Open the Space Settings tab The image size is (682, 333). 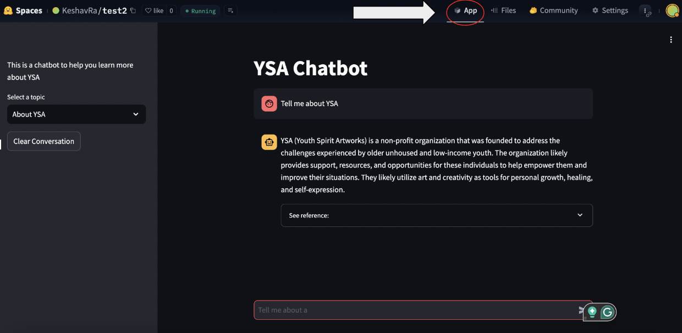point(610,10)
